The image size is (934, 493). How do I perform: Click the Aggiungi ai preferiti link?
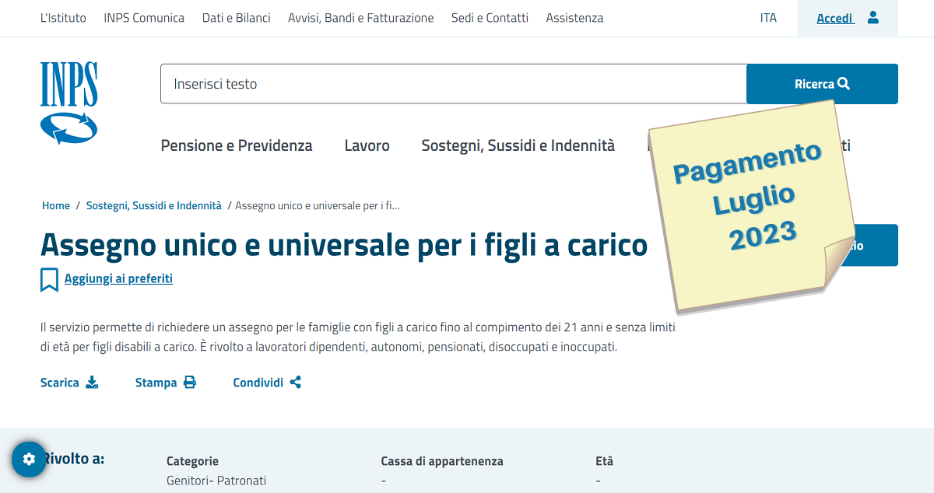coord(118,278)
